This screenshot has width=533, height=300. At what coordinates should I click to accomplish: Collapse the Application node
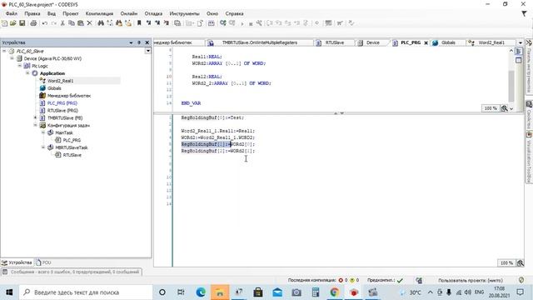(27, 73)
